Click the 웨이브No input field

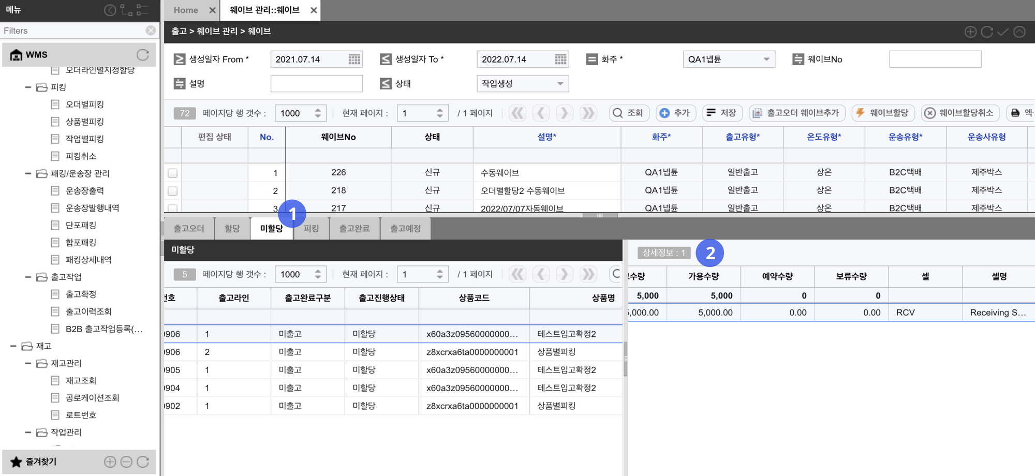point(935,59)
